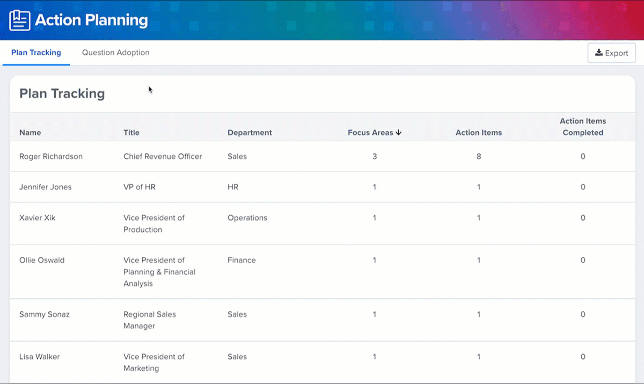Sort by the Name column header
Viewport: 644px width, 384px height.
click(x=30, y=132)
